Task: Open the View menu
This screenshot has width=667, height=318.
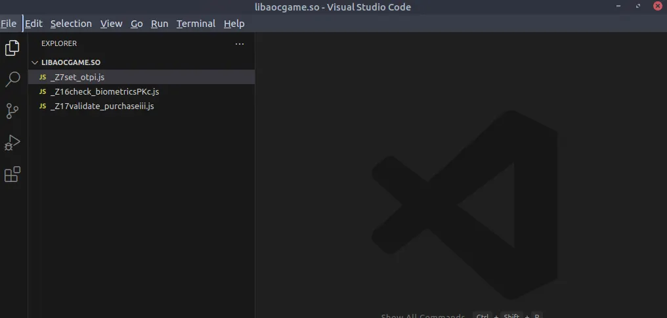Action: tap(112, 24)
